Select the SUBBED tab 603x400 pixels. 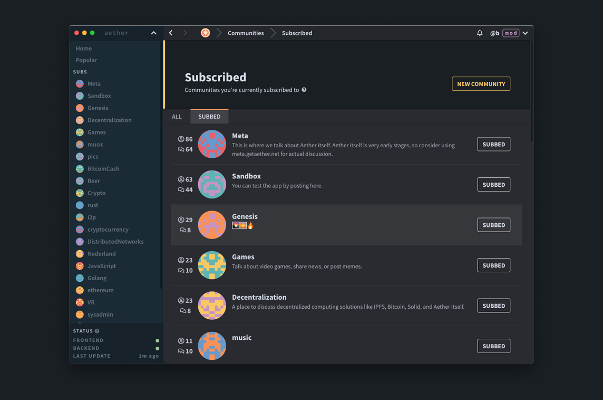click(209, 116)
